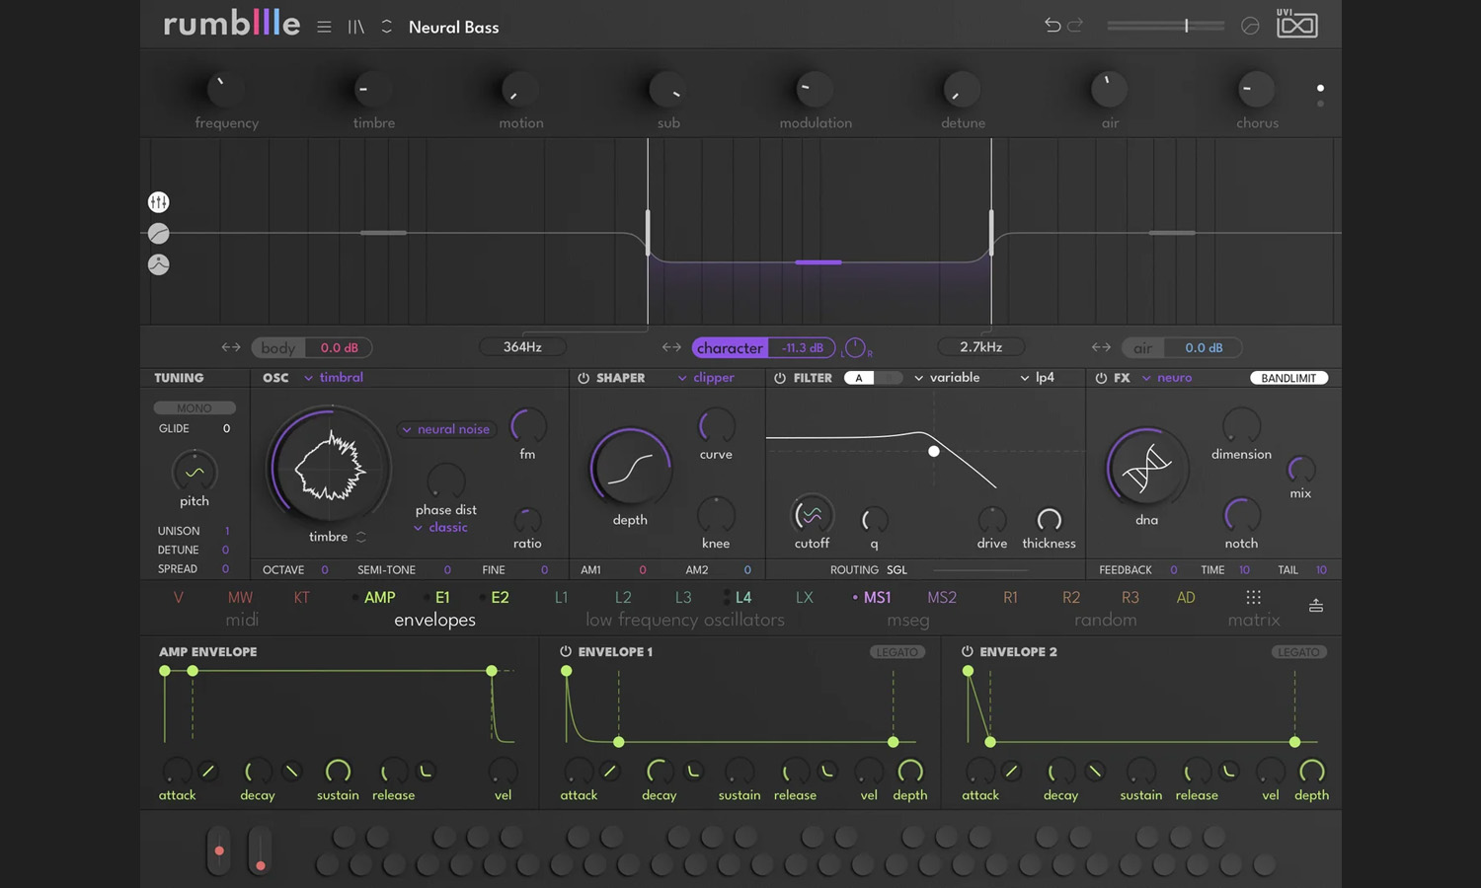Image resolution: width=1481 pixels, height=888 pixels.
Task: Click the stepper arrows next to the timbre label
Action: click(361, 537)
